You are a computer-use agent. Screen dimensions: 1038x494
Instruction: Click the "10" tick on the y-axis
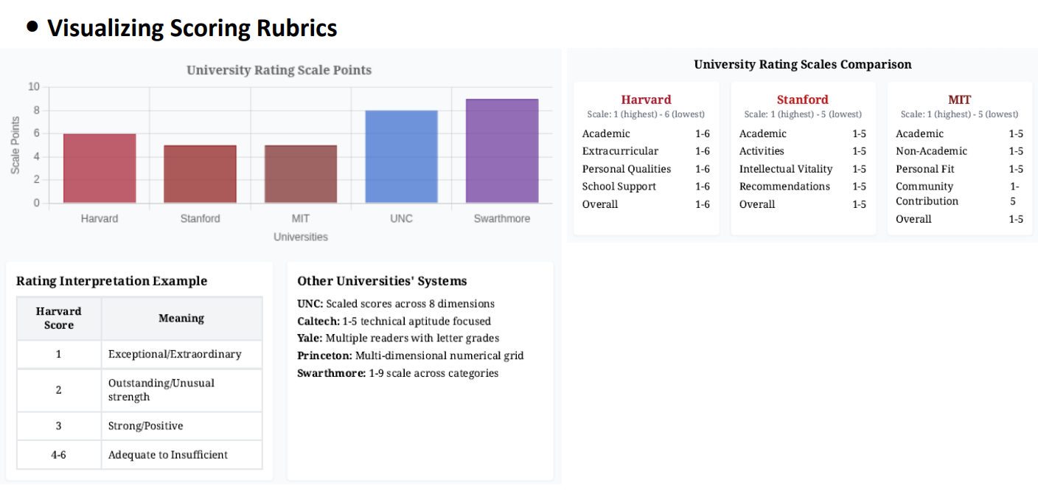point(34,87)
